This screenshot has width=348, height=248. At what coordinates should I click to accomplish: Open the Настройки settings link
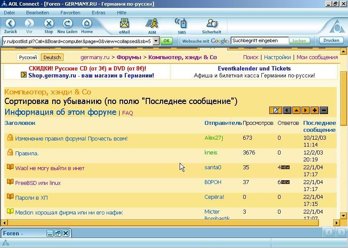click(278, 57)
